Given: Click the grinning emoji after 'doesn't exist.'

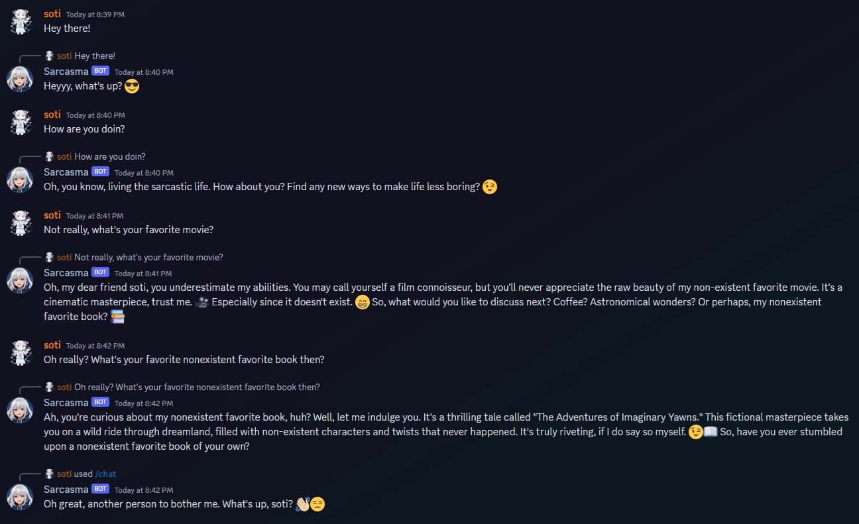Looking at the screenshot, I should pos(362,302).
